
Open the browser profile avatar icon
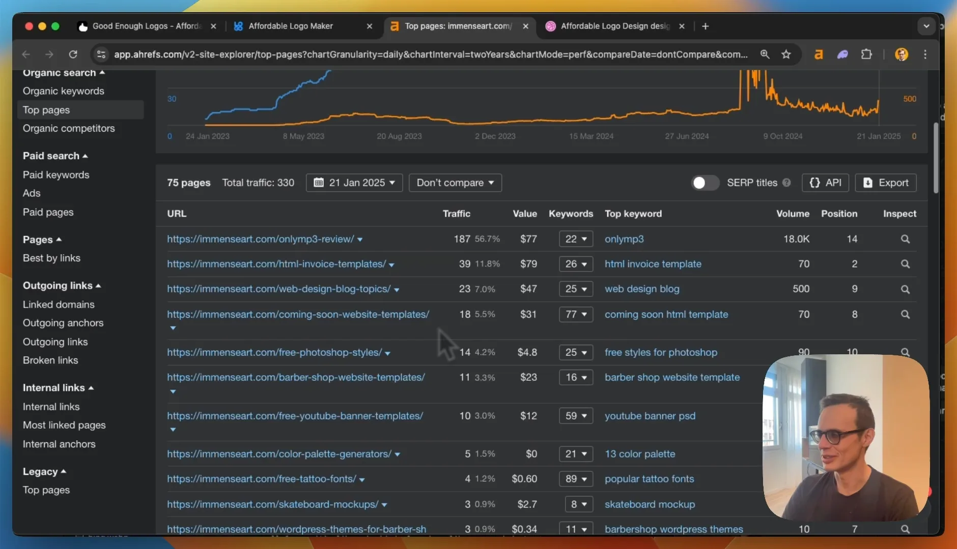pos(902,54)
